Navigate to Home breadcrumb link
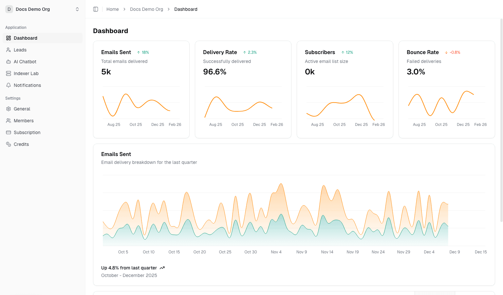Screen dimensions: 503x295 pyautogui.click(x=112, y=9)
